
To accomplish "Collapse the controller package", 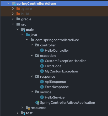I will [32, 45].
